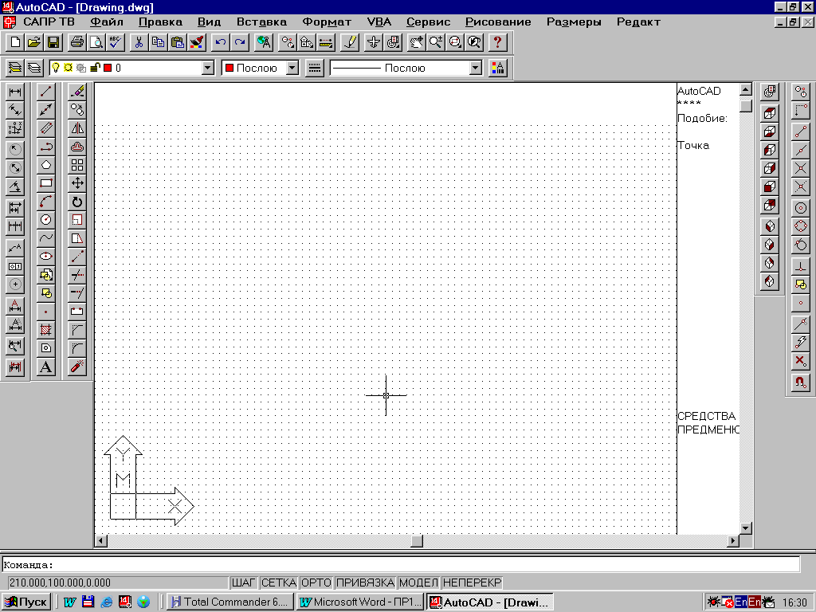Select the Move tool with crossed arrows
816x612 pixels.
[x=77, y=183]
